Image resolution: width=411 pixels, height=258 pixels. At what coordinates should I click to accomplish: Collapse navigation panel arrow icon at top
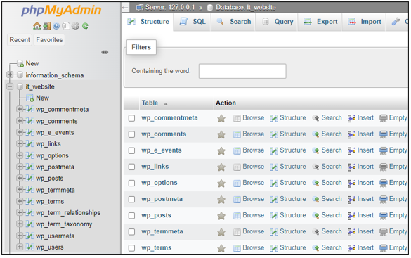[x=125, y=8]
